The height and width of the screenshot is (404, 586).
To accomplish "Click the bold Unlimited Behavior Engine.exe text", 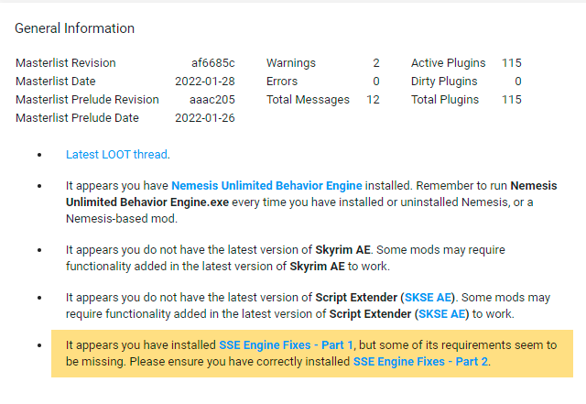I will (147, 202).
